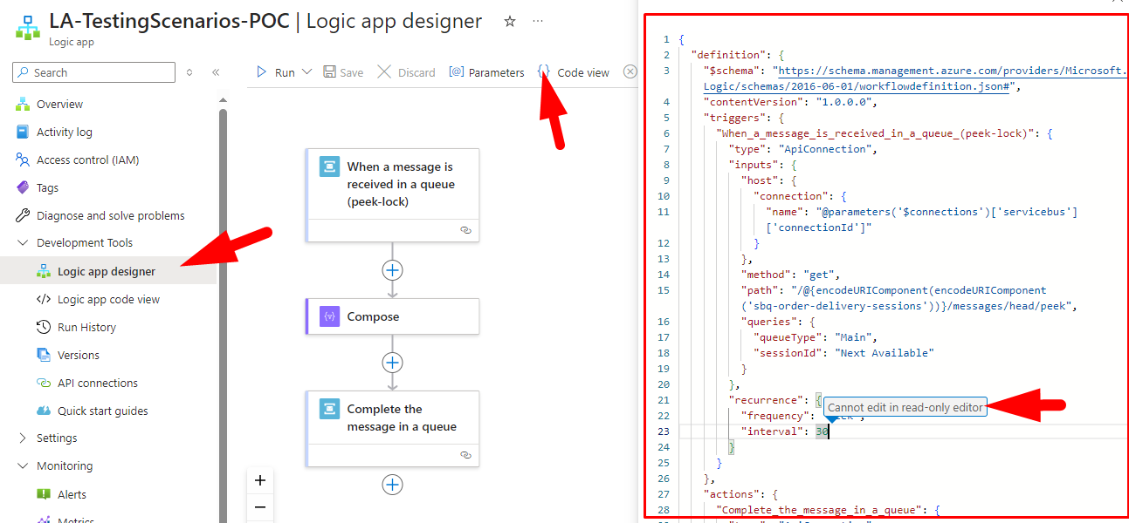Screen dimensions: 1129x523
Task: Add a step using plus below Compose
Action: (392, 363)
